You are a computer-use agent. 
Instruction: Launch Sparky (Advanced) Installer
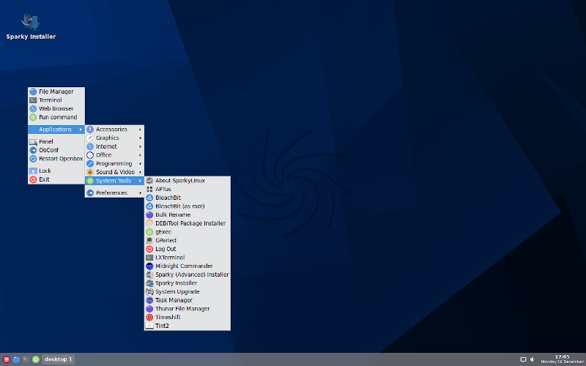[x=188, y=274]
